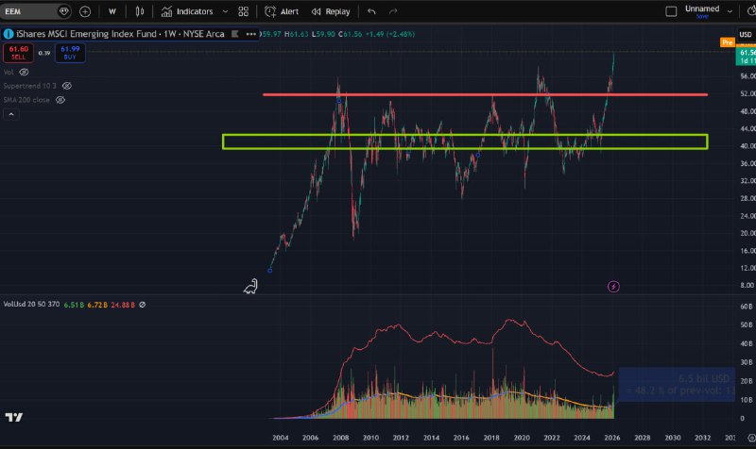Click the lightning bolt event marker

(613, 286)
